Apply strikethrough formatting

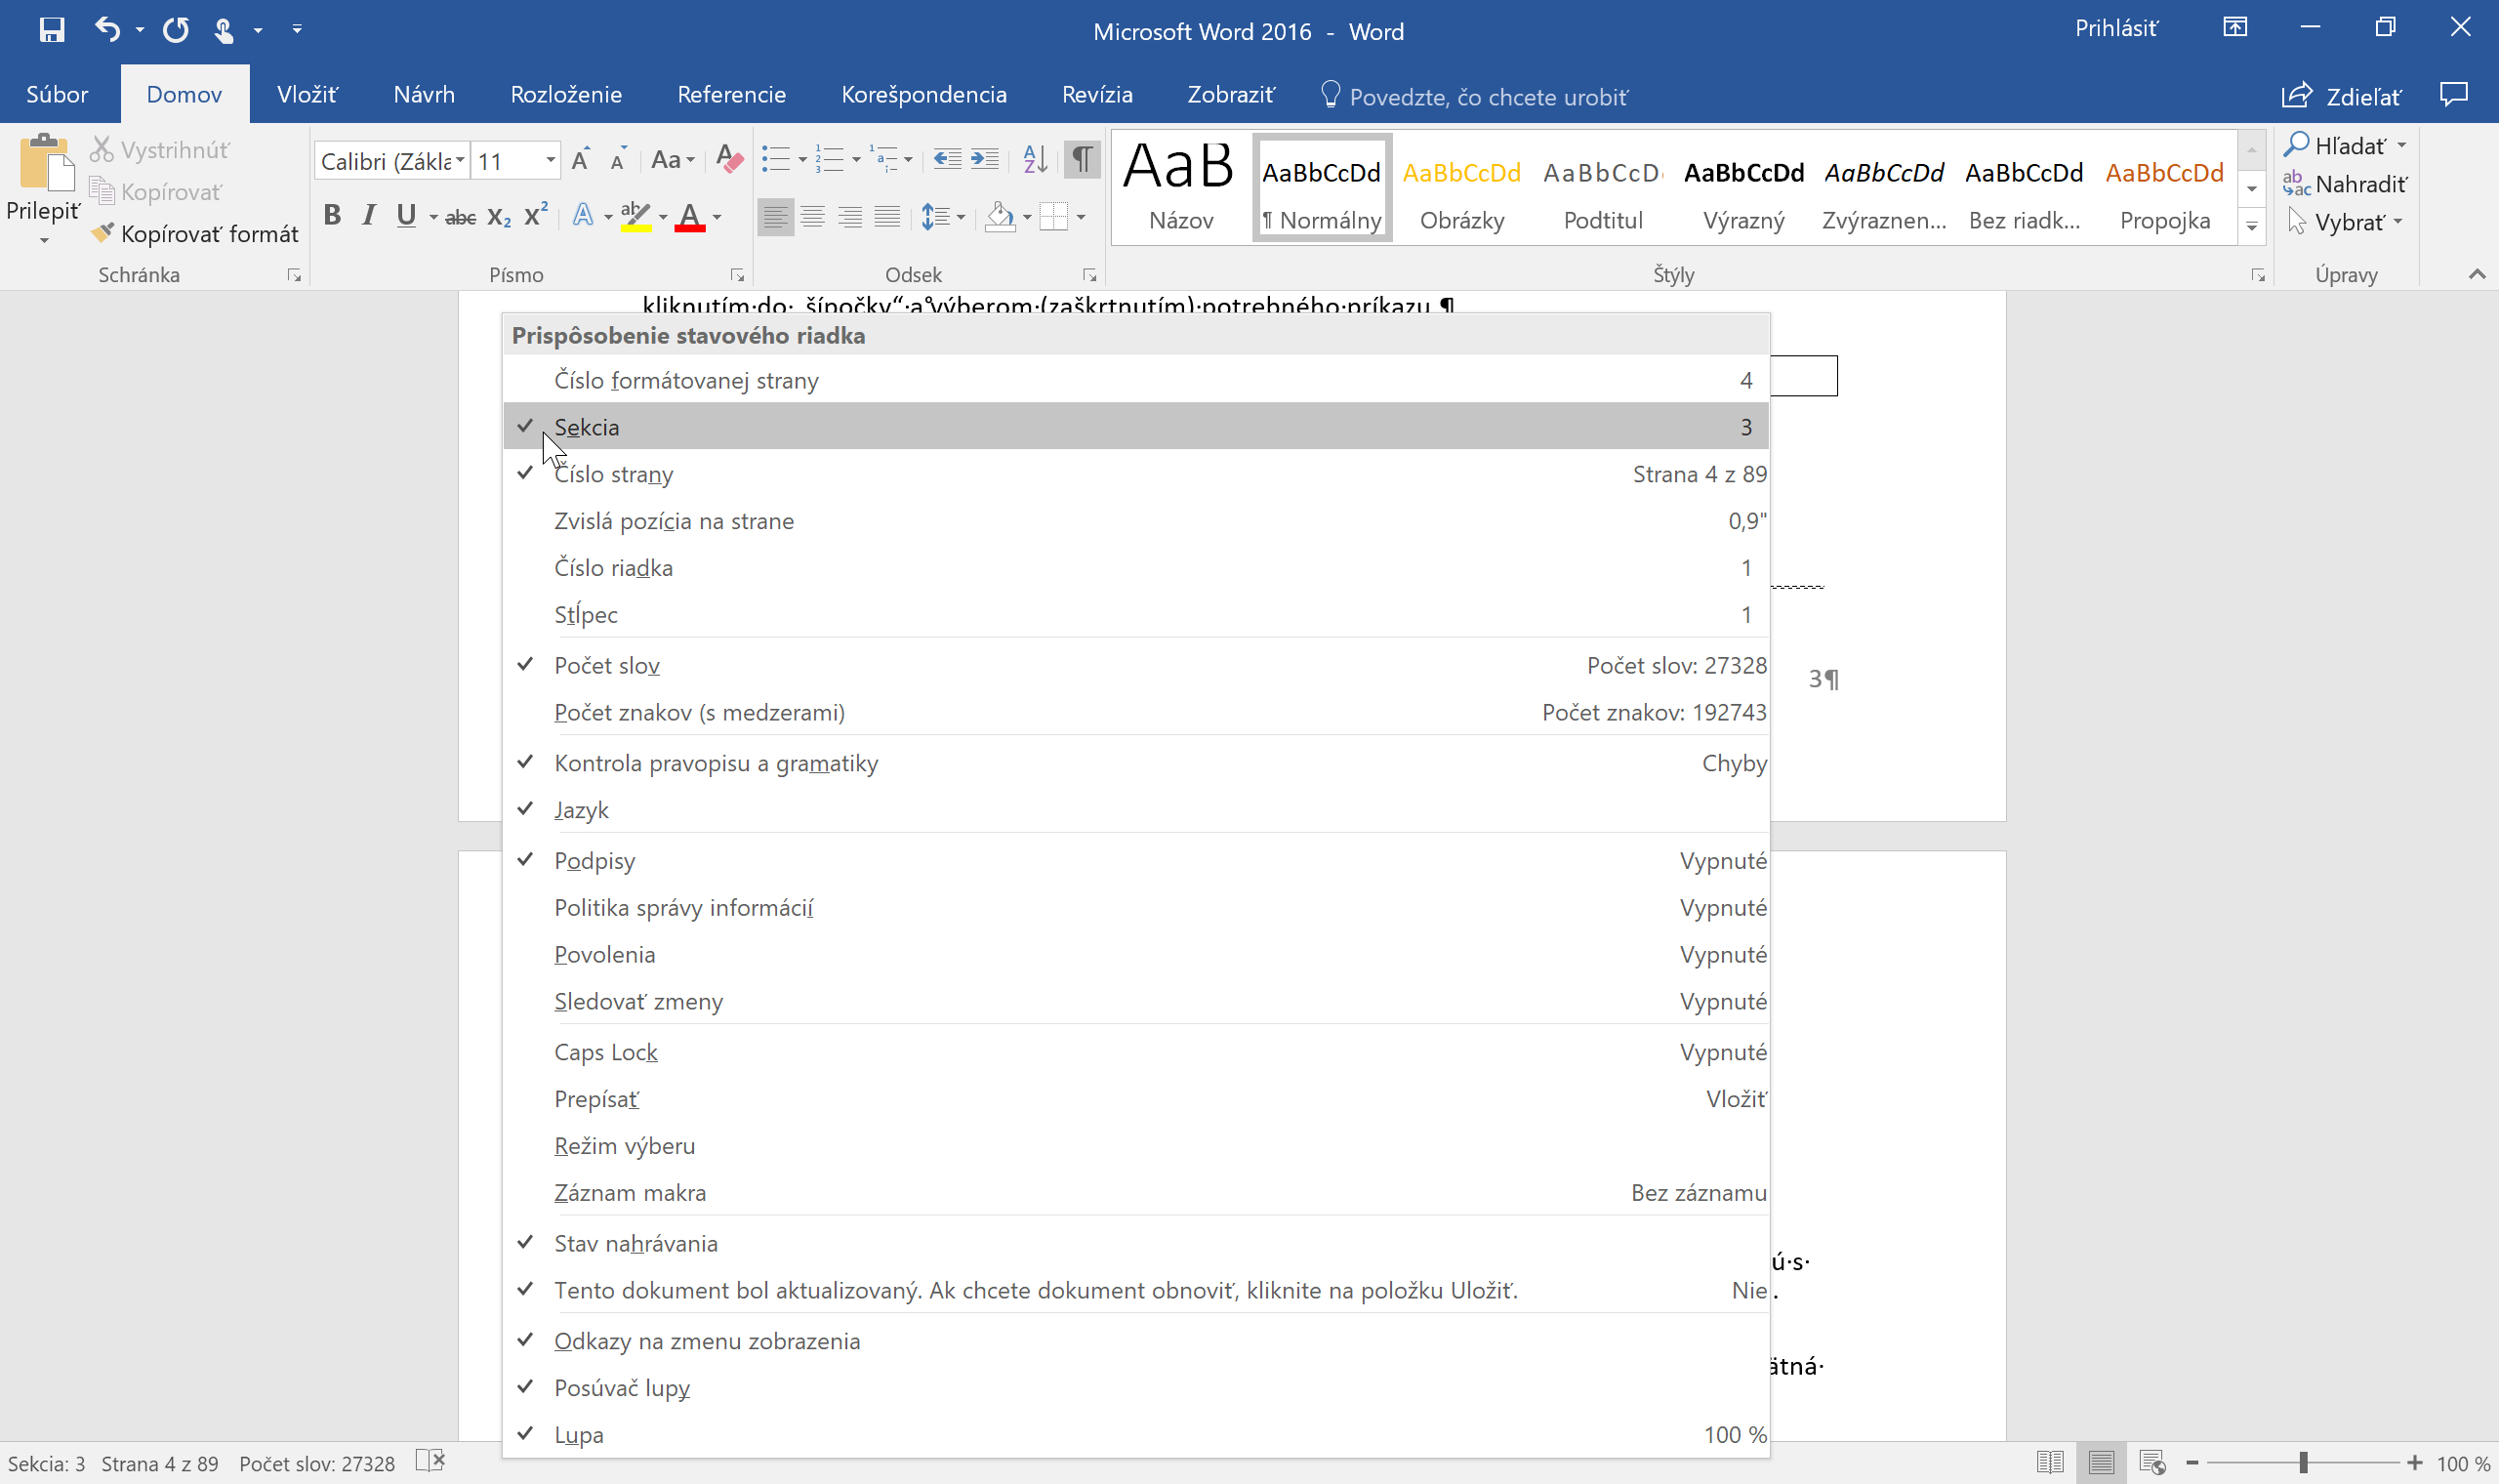460,217
